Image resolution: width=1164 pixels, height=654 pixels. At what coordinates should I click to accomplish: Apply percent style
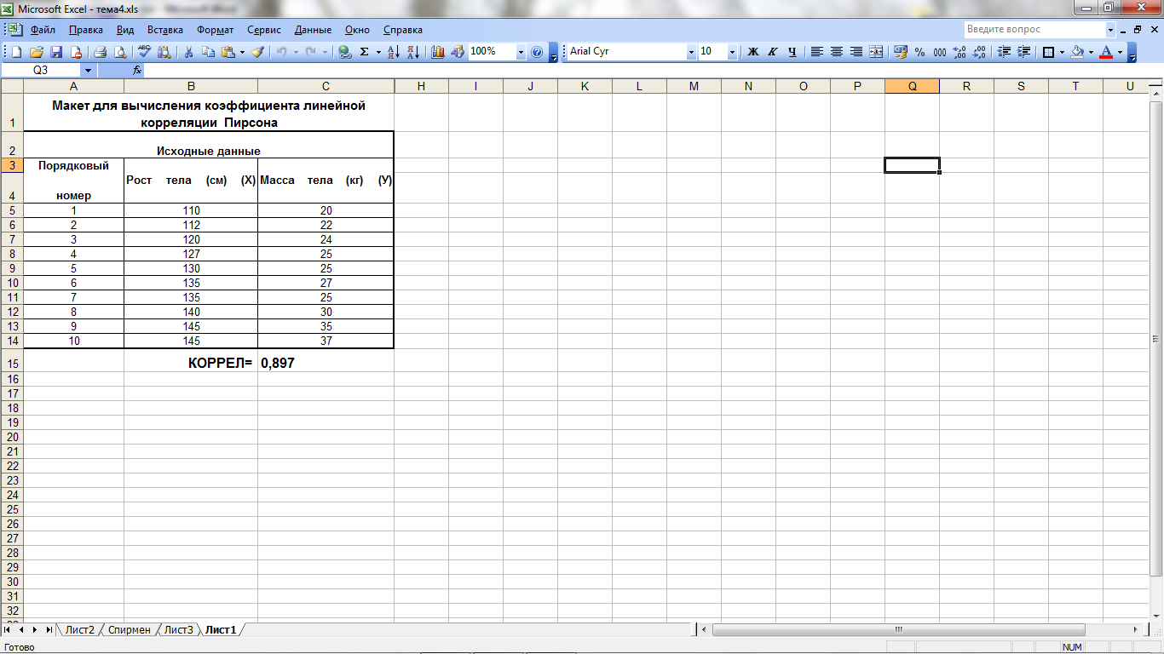(920, 52)
